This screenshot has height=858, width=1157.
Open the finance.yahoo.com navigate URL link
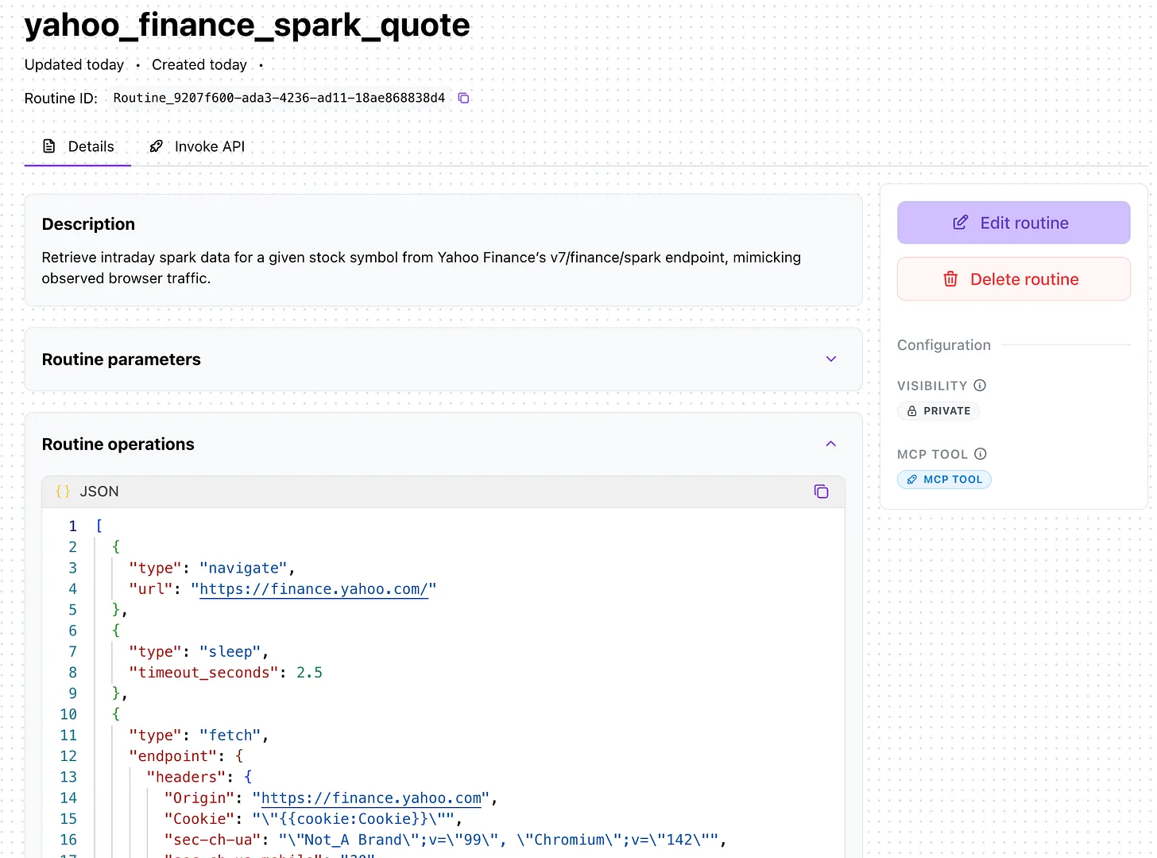tap(313, 589)
